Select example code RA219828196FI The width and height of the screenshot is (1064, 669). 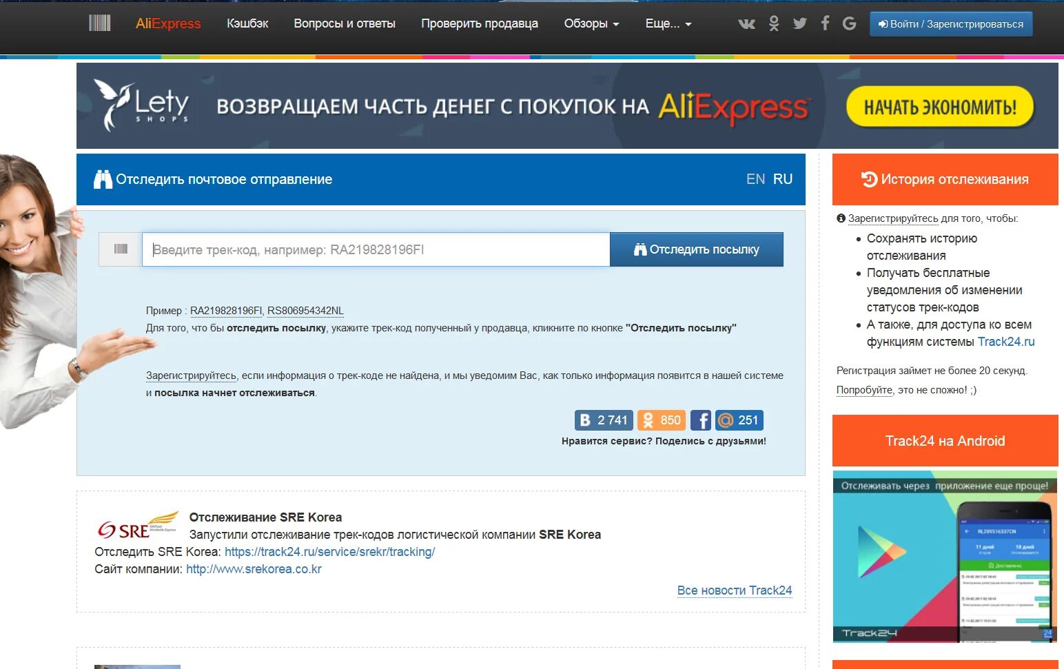tap(226, 311)
